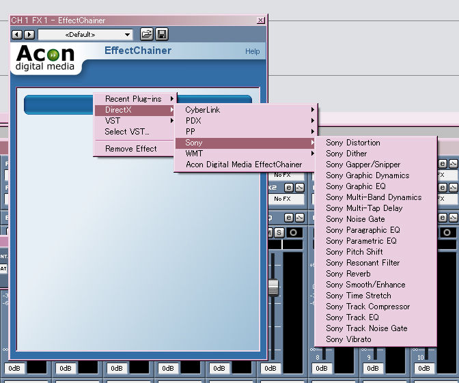Expand the Sony plug-in submenu
459x383 pixels.
pos(245,143)
